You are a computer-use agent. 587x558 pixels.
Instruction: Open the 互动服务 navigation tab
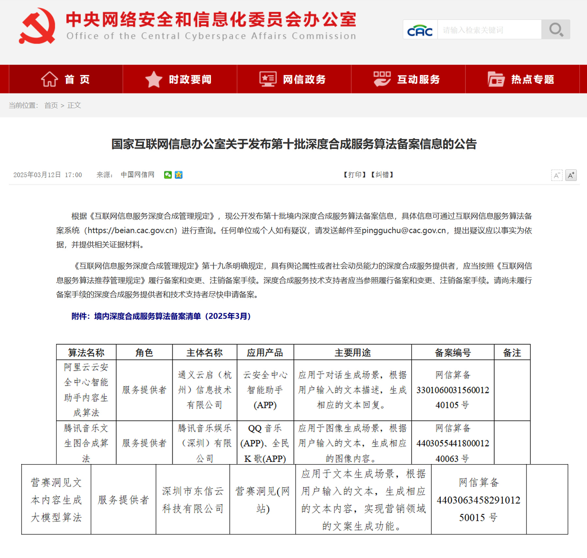(x=408, y=79)
